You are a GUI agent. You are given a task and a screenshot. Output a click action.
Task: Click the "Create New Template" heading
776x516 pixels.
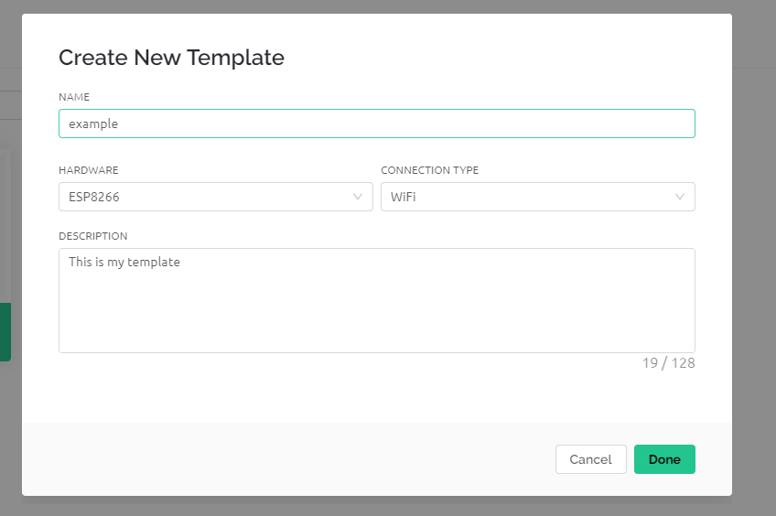(171, 58)
